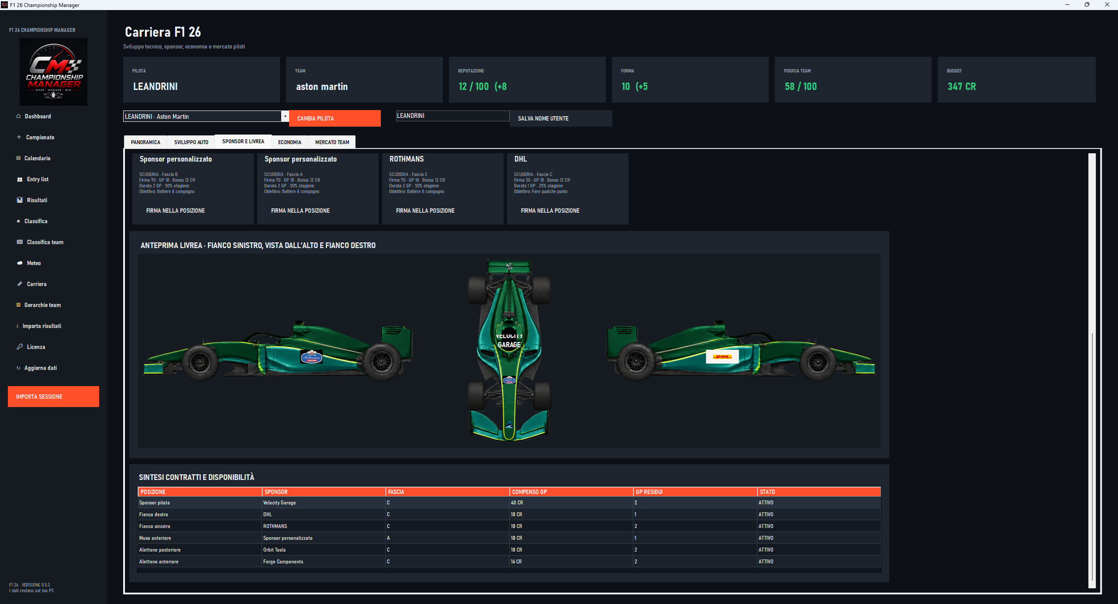Click the Meteo cloud icon
Viewport: 1118px width, 604px height.
[x=20, y=263]
